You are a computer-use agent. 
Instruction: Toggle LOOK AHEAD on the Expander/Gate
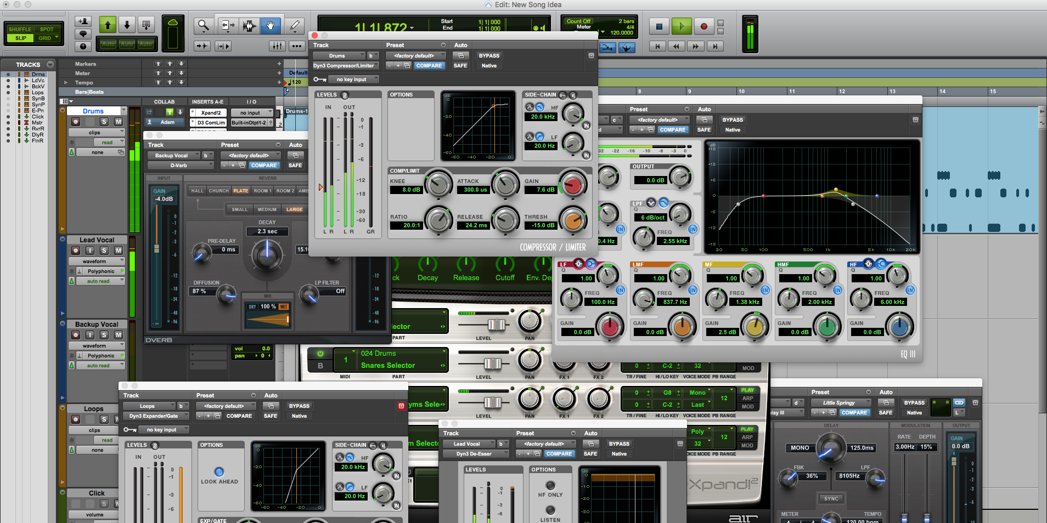pyautogui.click(x=219, y=472)
